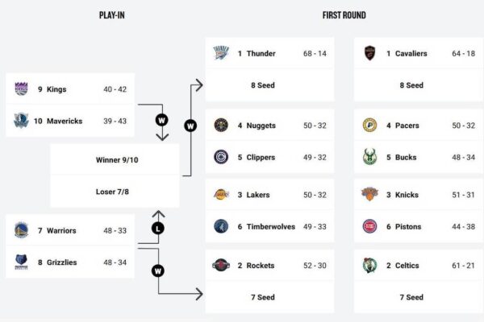
Task: Select the Winner 9/10 placeholder box
Action: 115,159
